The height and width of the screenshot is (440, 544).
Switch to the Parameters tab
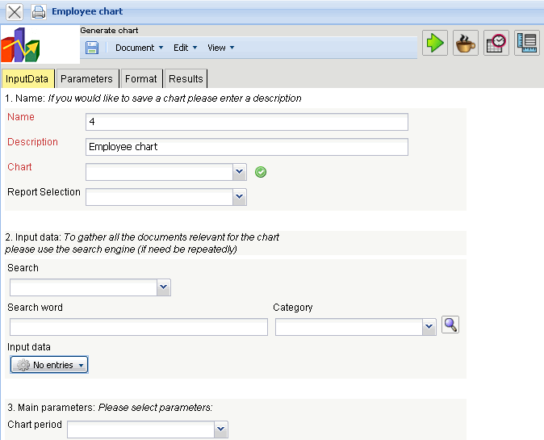click(86, 79)
